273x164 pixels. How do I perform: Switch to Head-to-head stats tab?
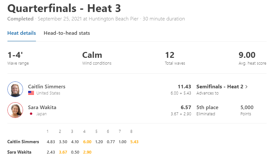coord(67,33)
